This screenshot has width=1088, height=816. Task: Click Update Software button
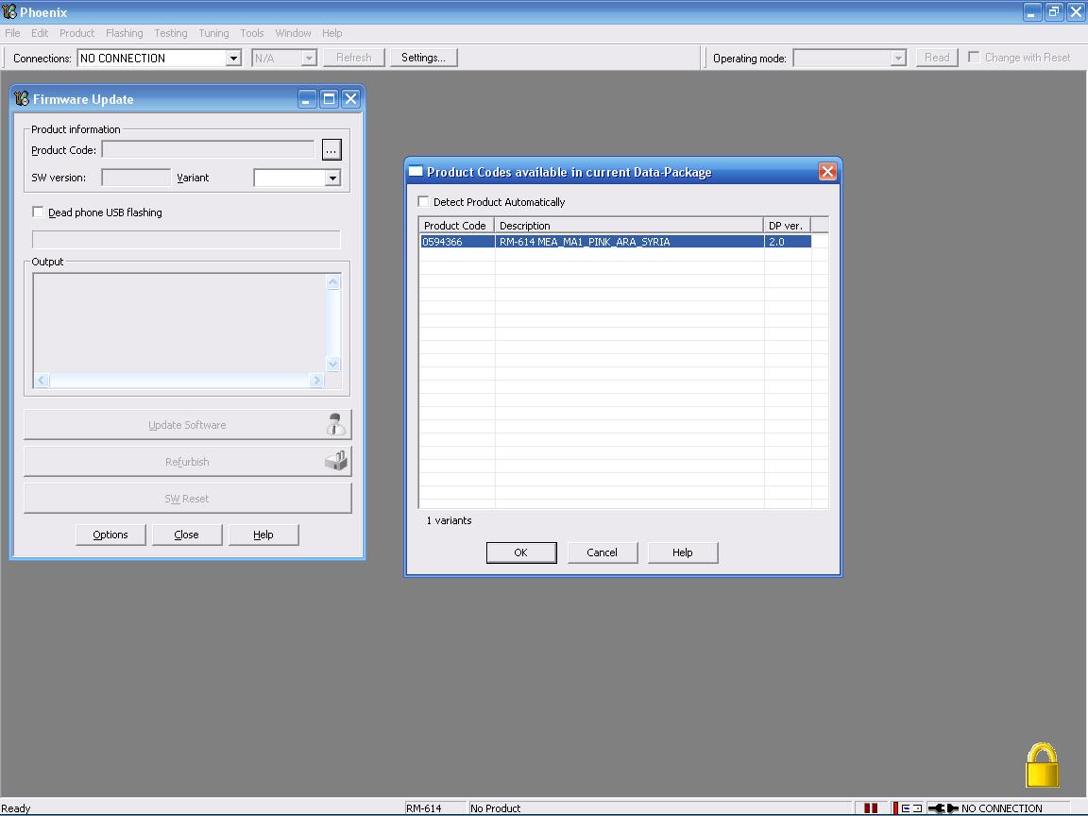187,425
